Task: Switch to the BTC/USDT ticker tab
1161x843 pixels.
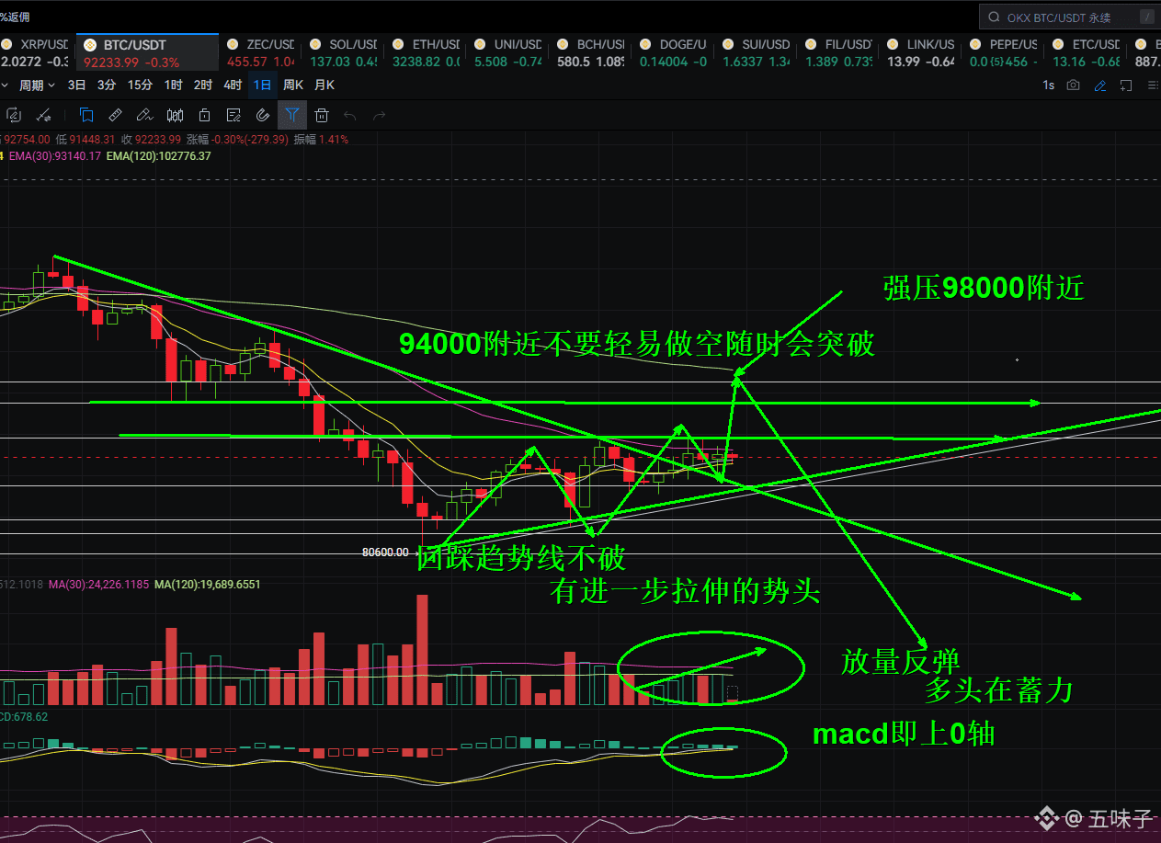Action: [147, 52]
